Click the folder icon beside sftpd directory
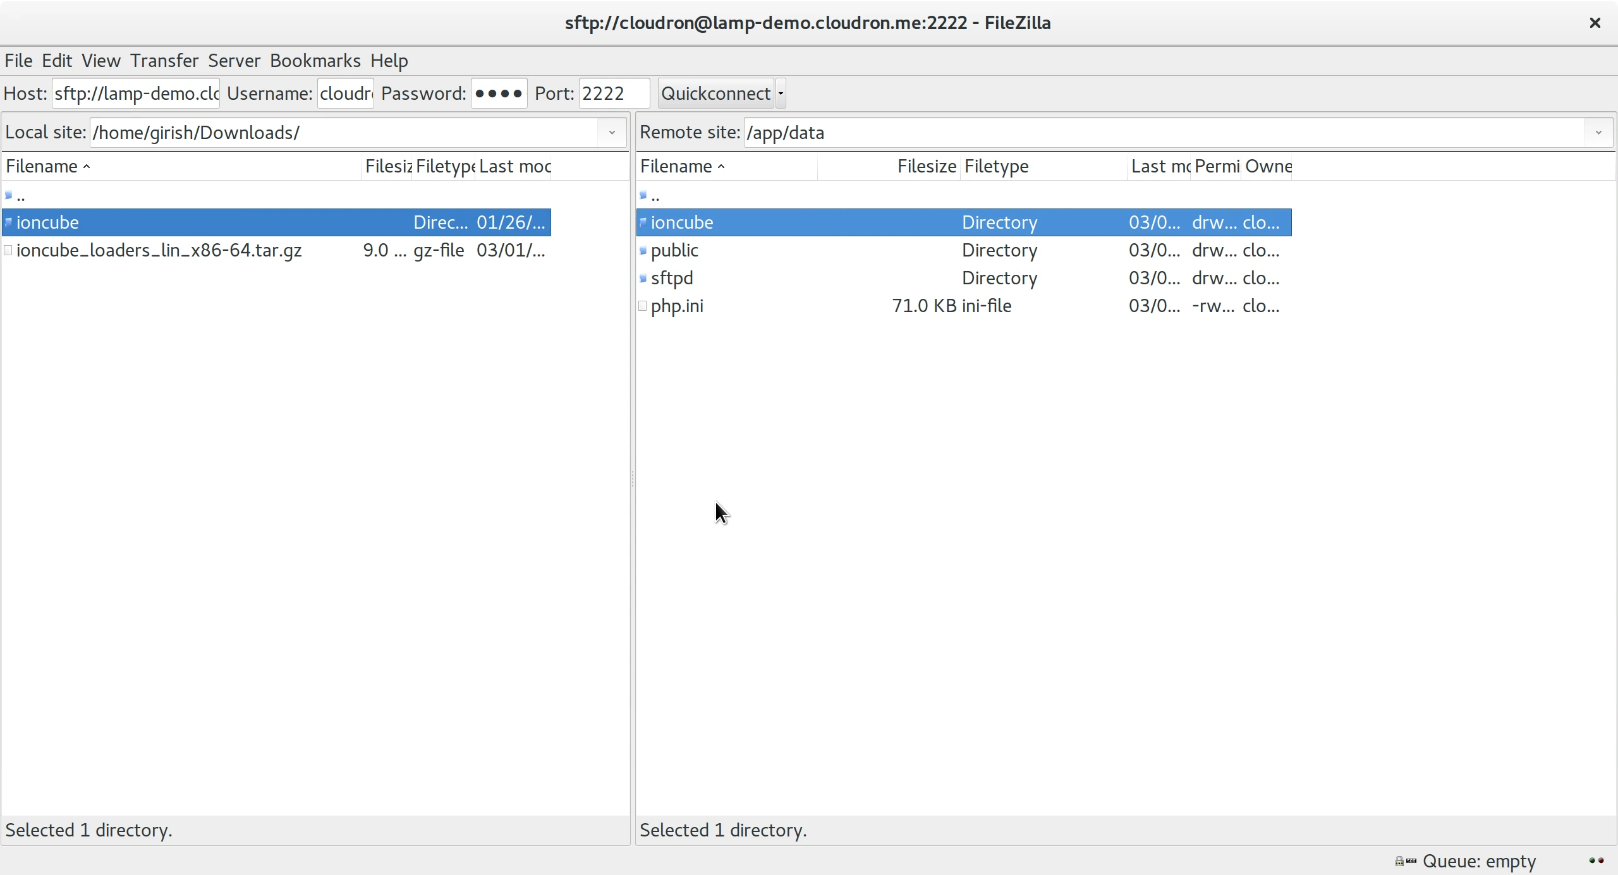This screenshot has height=875, width=1618. pos(642,278)
